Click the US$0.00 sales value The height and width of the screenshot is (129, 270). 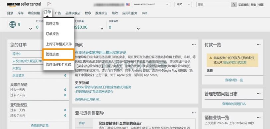coord(81,27)
